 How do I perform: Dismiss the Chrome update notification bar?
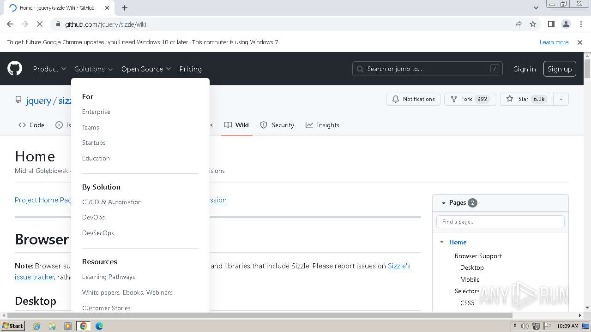tap(580, 42)
